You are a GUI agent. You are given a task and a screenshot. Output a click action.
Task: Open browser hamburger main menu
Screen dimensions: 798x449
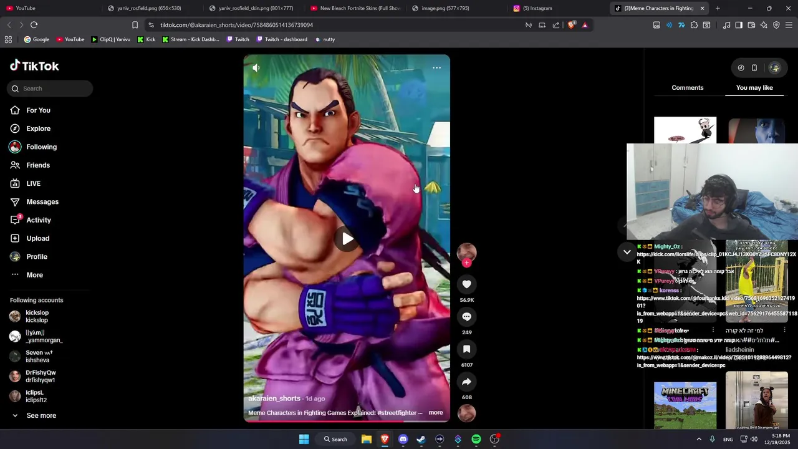pos(789,25)
